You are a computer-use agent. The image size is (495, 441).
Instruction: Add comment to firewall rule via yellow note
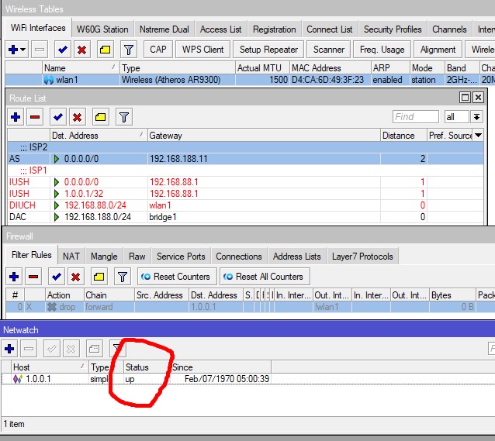[x=99, y=277]
